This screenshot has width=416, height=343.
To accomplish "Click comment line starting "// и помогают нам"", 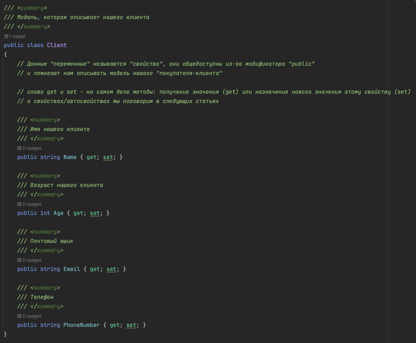I will (120, 73).
